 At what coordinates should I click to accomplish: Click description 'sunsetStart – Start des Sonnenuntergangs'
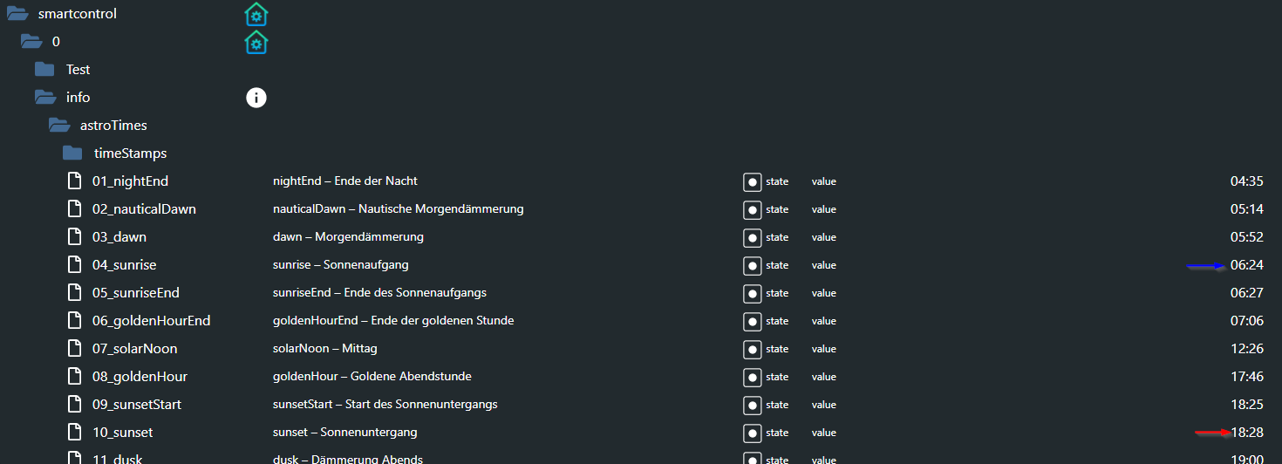385,405
